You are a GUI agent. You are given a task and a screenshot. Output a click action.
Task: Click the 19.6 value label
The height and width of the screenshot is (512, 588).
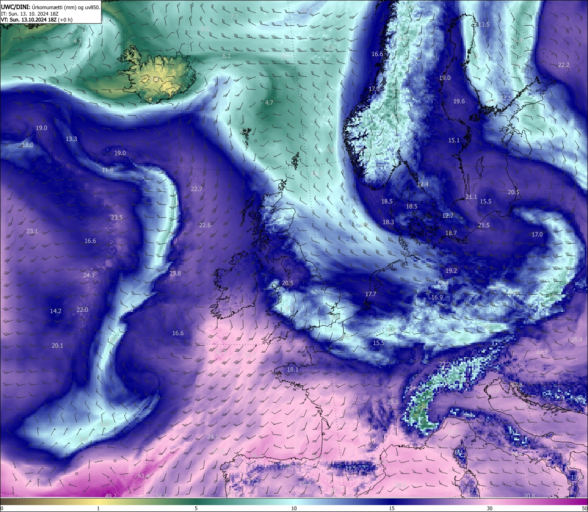(x=459, y=101)
